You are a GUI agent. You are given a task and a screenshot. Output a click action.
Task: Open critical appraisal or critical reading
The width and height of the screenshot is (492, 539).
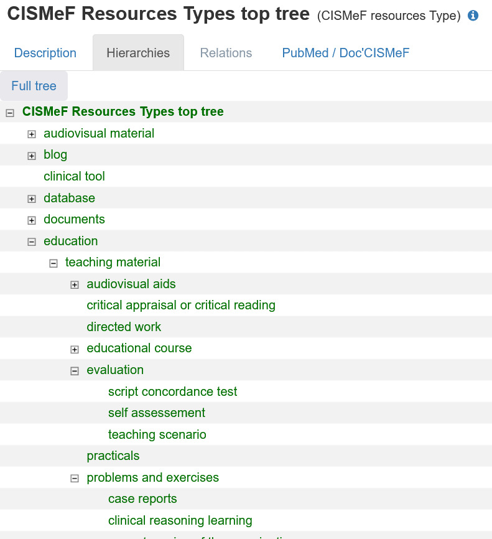click(181, 305)
